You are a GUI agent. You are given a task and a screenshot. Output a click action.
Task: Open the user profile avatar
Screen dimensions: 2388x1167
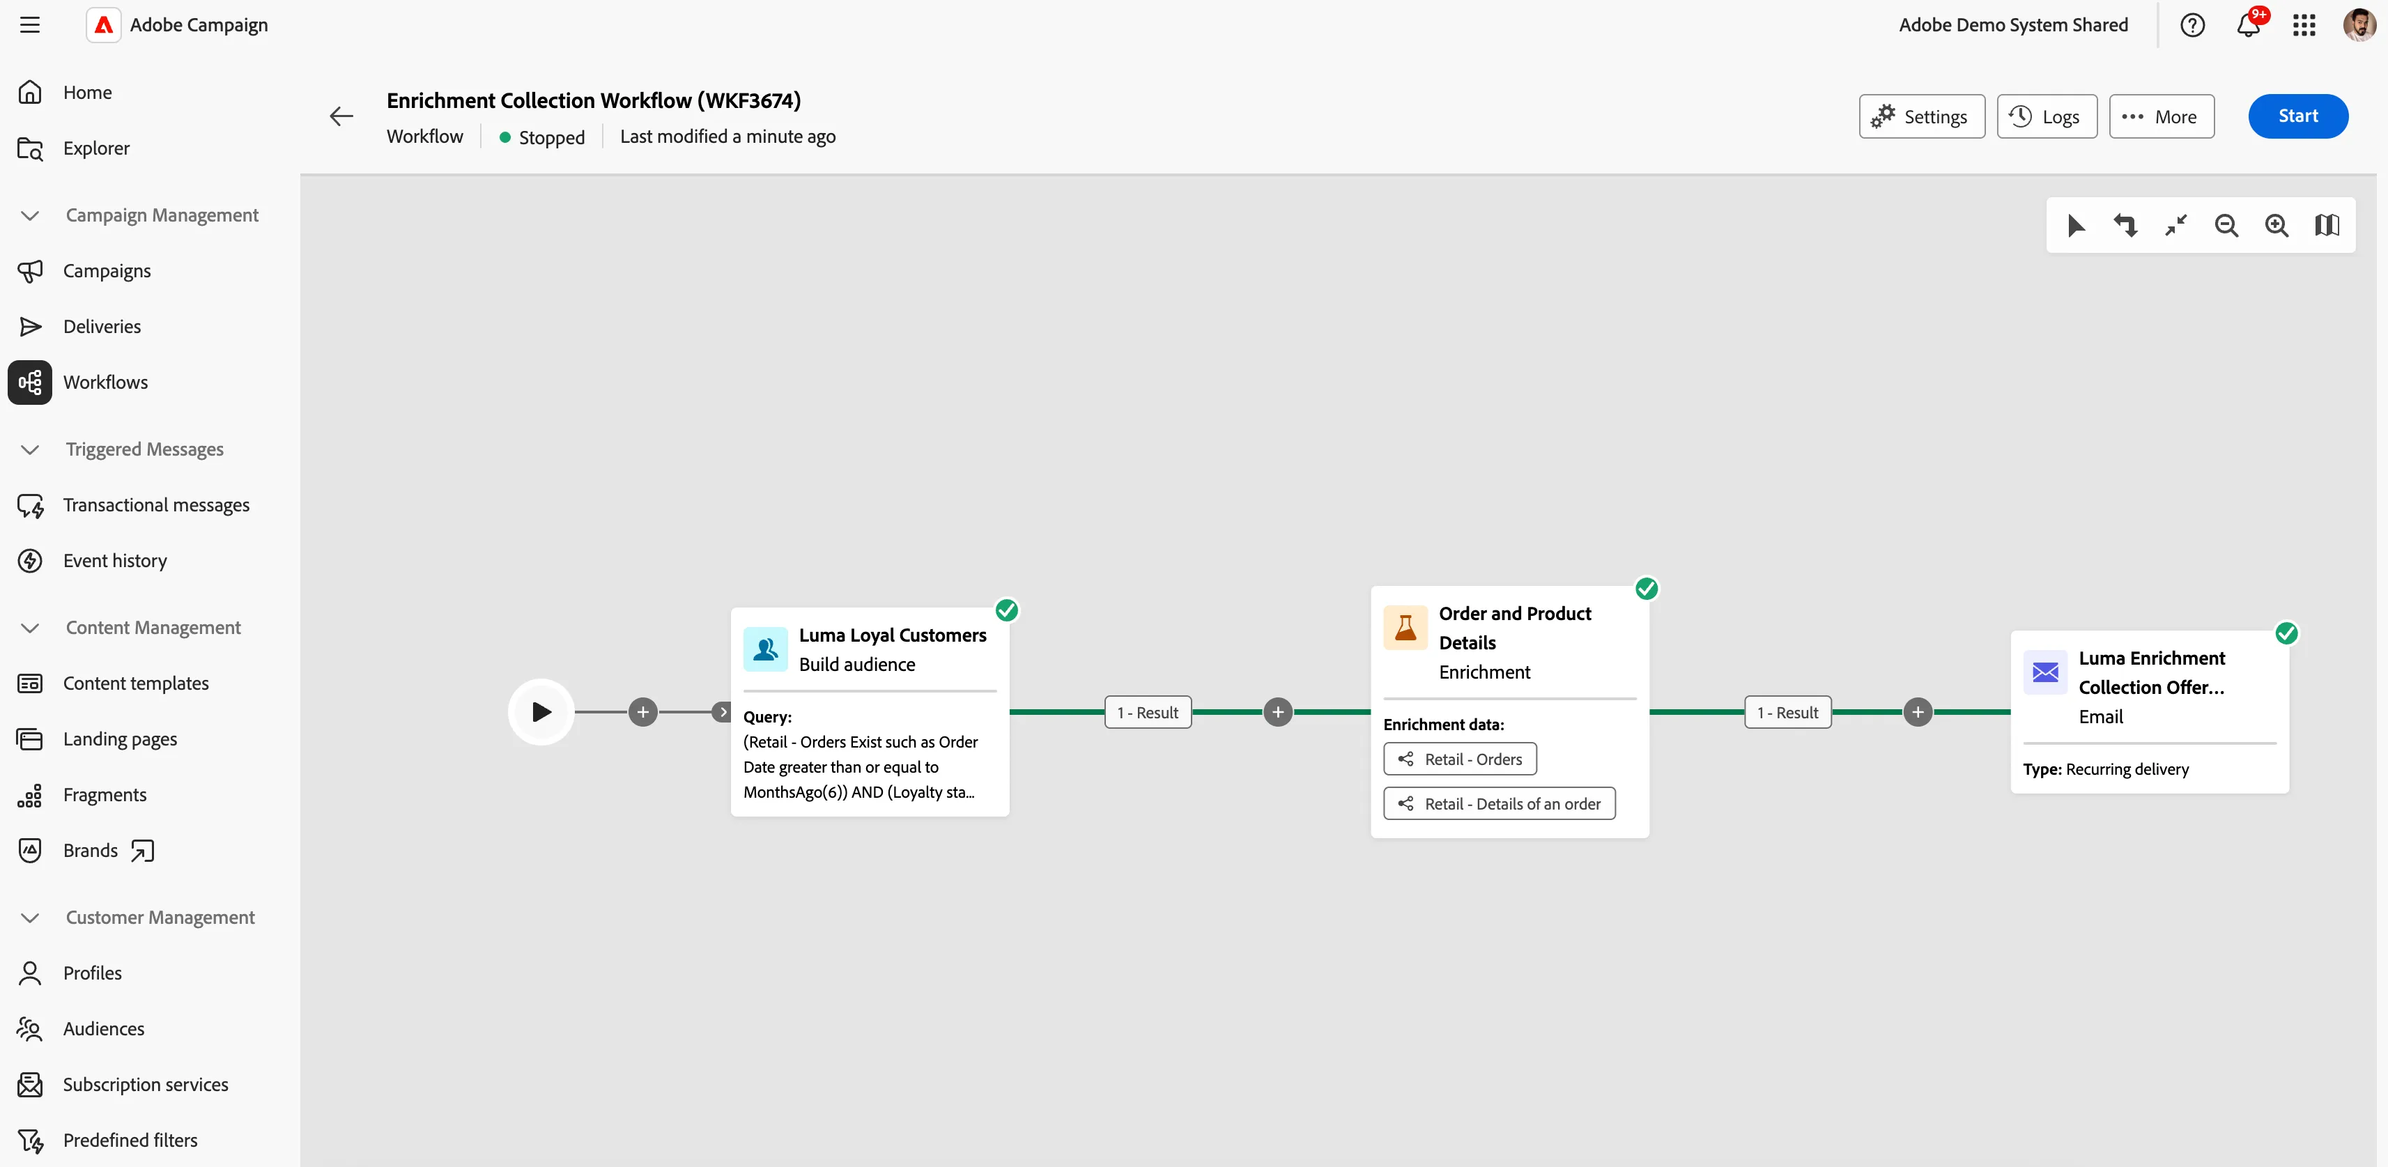[2359, 25]
